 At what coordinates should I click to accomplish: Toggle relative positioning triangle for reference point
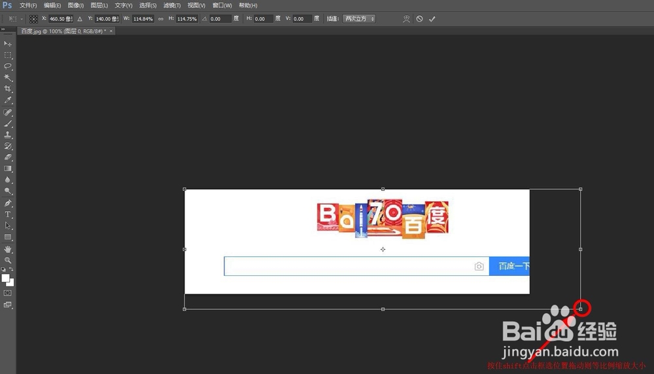(80, 19)
